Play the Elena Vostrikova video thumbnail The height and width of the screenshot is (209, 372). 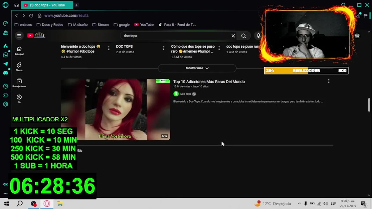click(116, 109)
